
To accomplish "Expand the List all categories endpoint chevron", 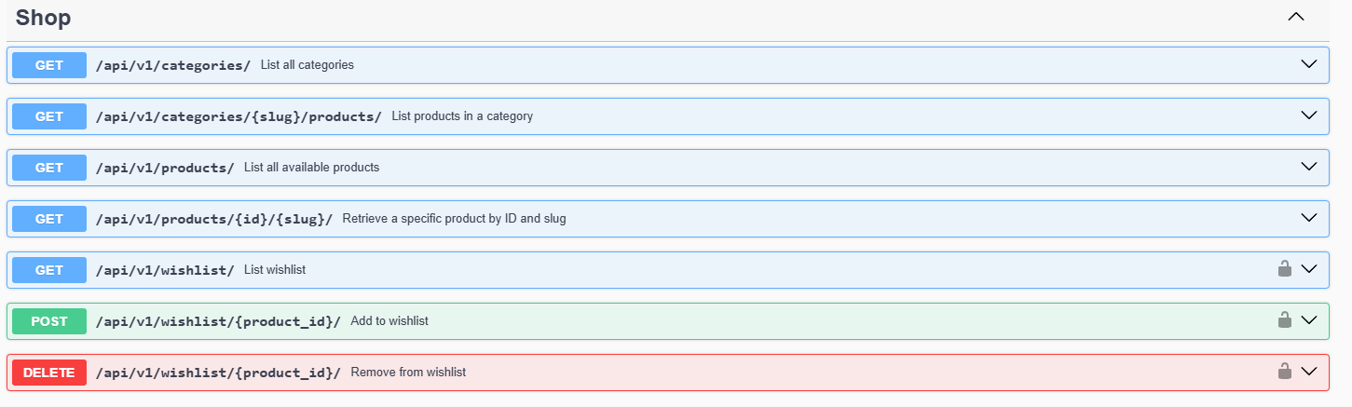I will pos(1308,64).
